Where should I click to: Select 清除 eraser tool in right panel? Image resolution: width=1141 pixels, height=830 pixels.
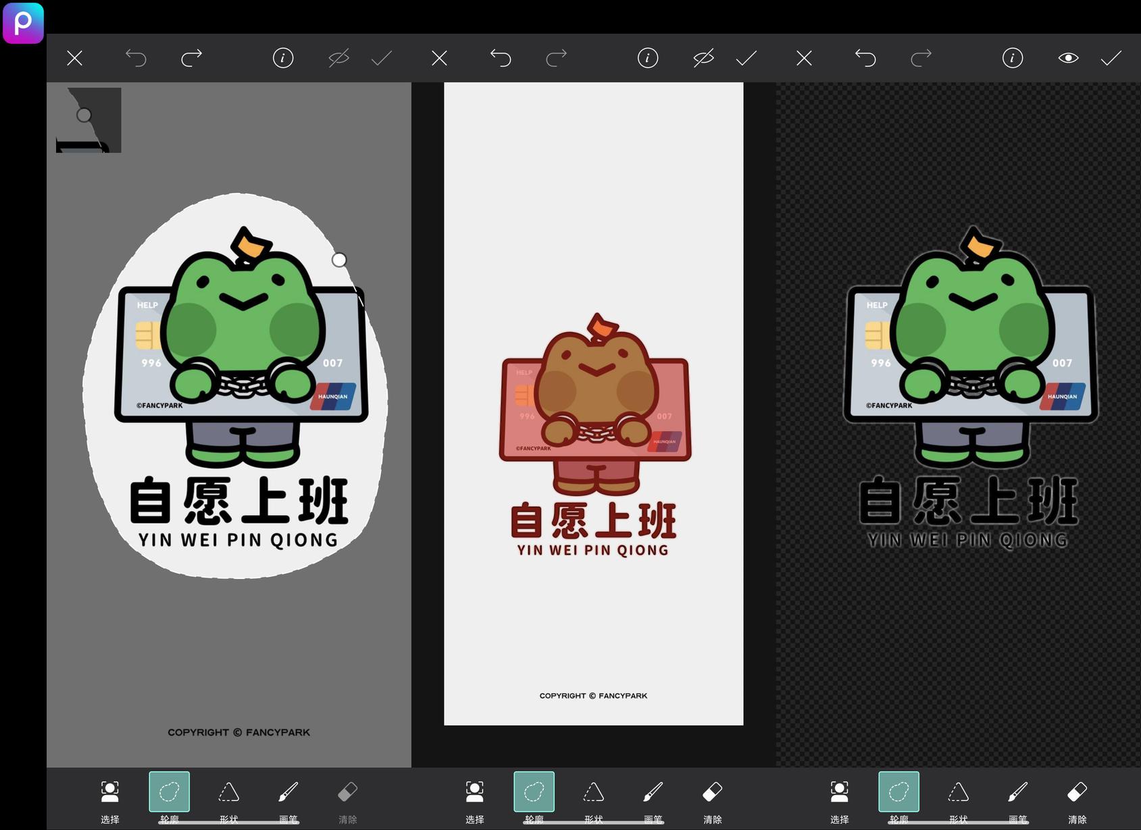[1077, 801]
